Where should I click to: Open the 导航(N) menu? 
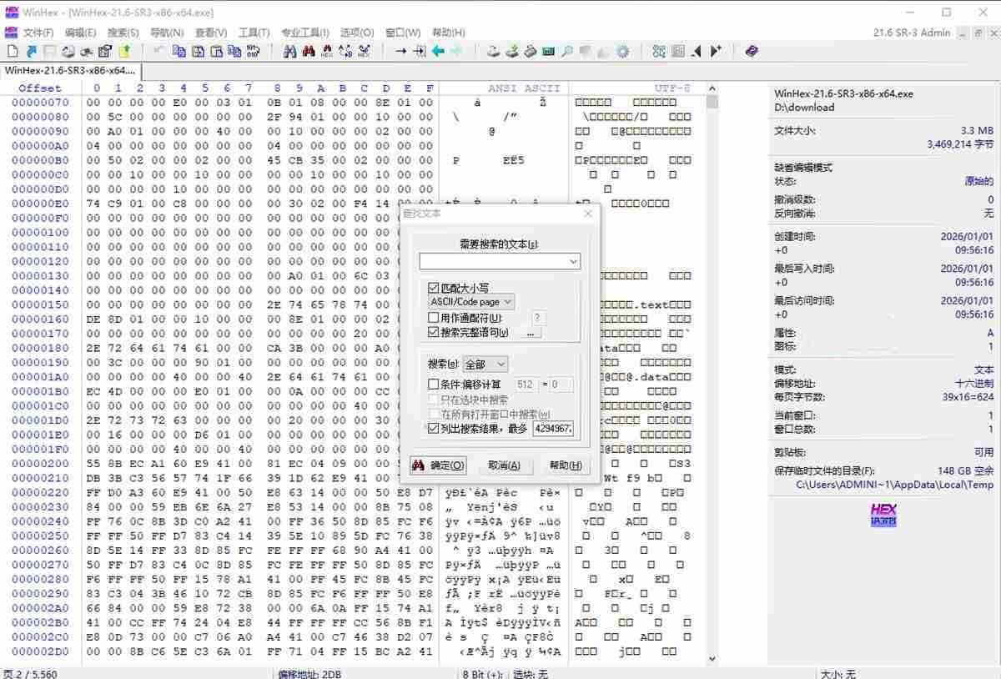click(167, 33)
